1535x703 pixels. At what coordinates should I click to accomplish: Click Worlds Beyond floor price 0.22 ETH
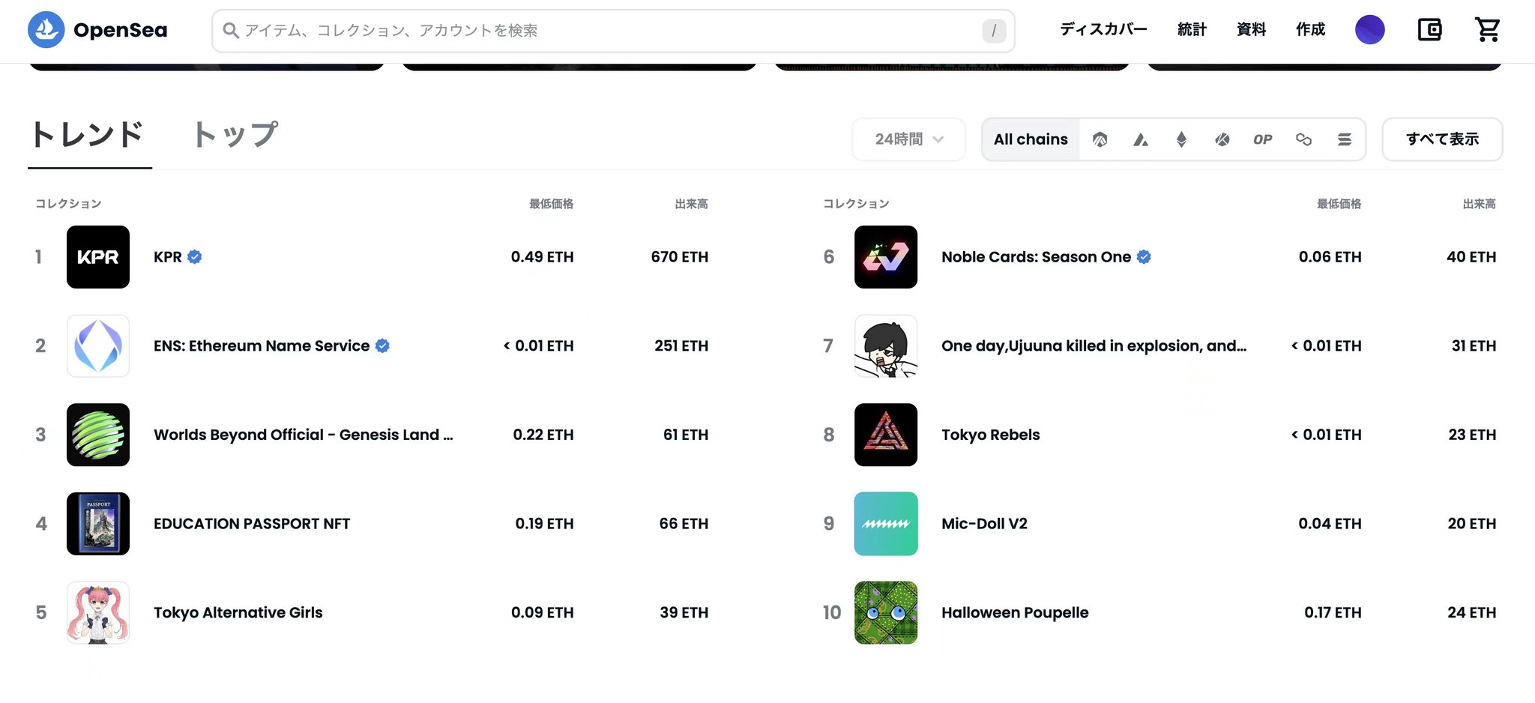[x=543, y=435]
